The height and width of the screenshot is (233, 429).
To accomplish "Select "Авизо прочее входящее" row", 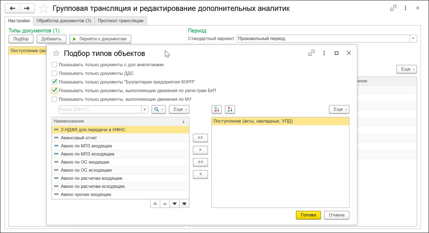I will [x=120, y=195].
